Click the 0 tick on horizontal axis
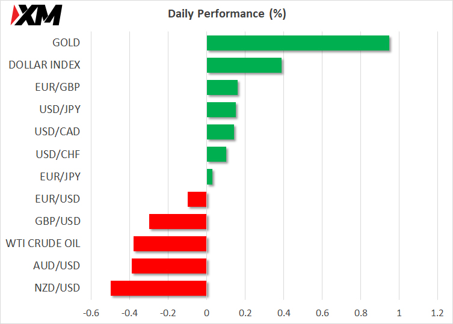The width and height of the screenshot is (453, 324). tap(206, 313)
